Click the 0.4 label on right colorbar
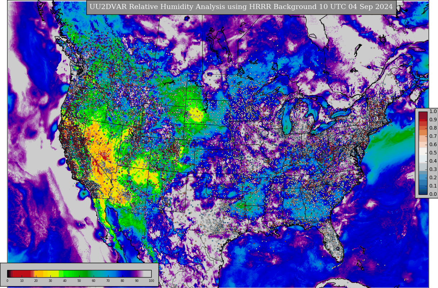 (433, 161)
